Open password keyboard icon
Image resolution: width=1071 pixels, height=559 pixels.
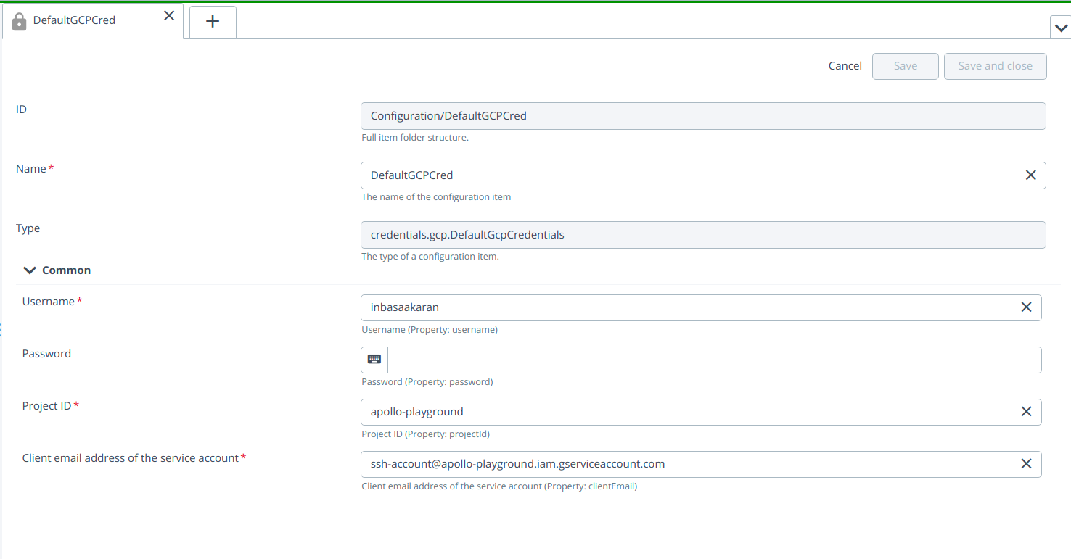coord(374,360)
